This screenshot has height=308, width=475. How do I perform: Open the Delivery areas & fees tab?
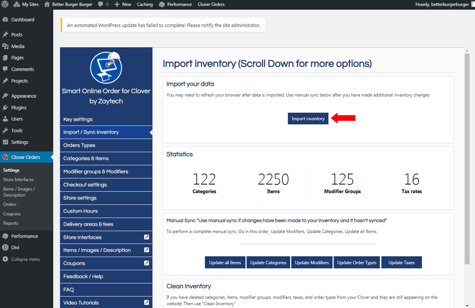pos(106,224)
